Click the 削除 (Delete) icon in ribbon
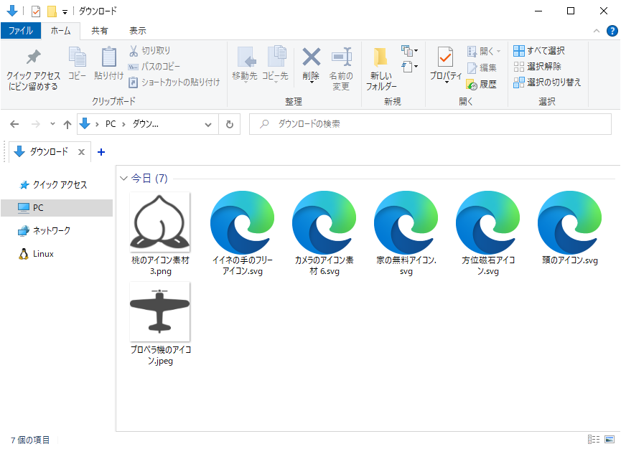 tap(311, 57)
